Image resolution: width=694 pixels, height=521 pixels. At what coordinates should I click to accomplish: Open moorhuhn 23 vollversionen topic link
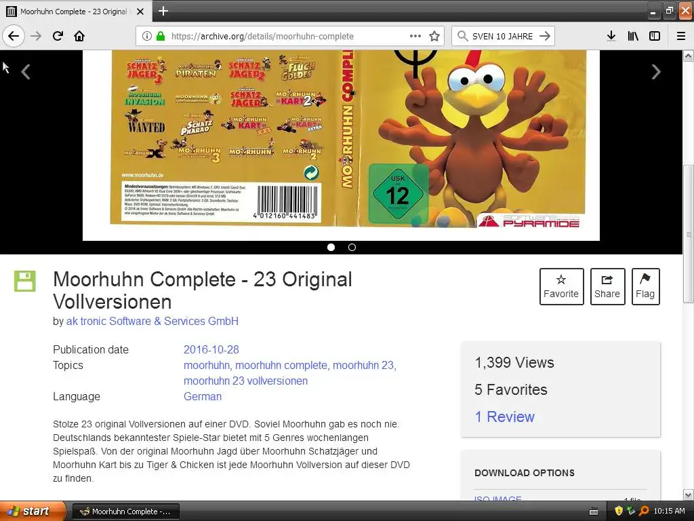pyautogui.click(x=245, y=381)
